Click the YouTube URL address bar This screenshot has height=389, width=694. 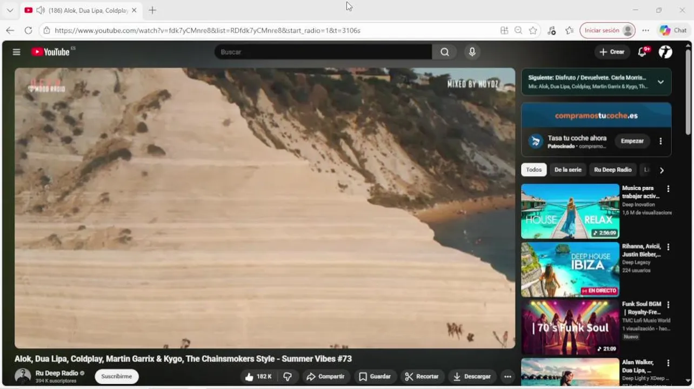tap(208, 30)
